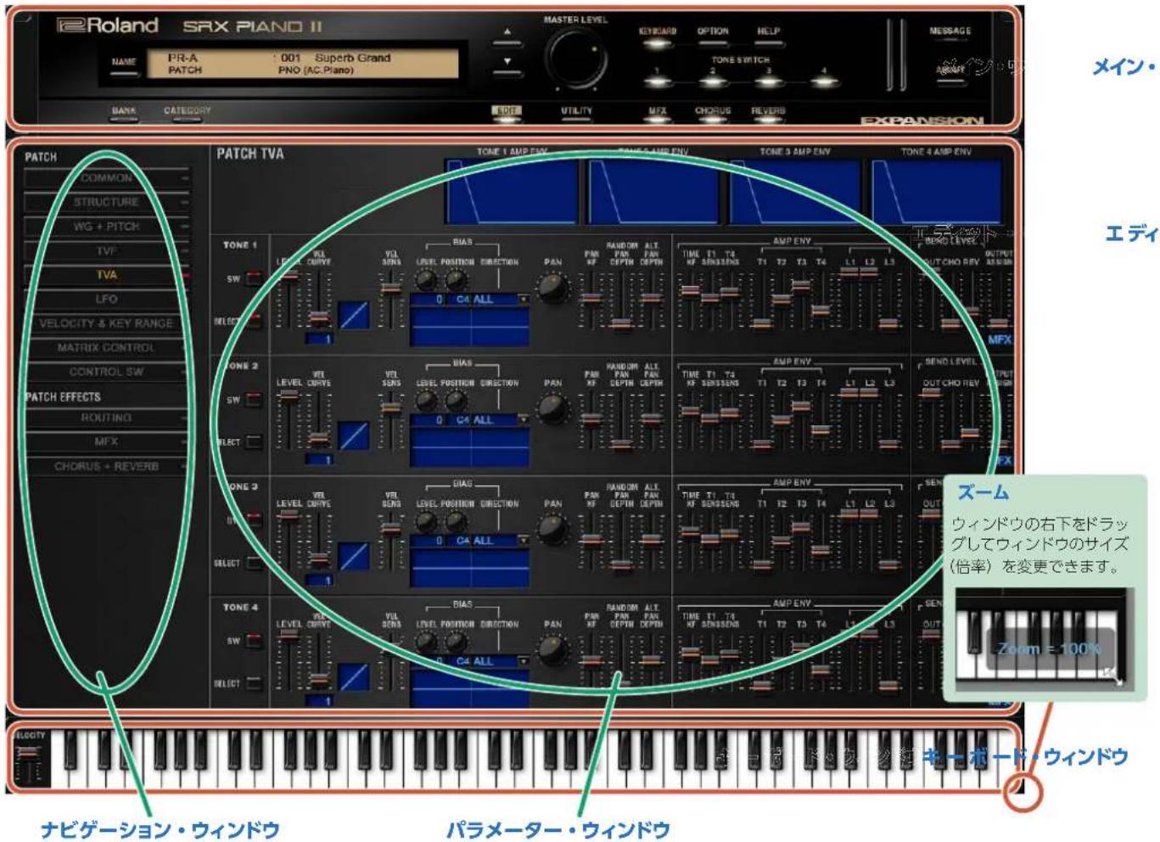This screenshot has height=842, width=1160.
Task: Open the WG + PITCH page
Action: pos(106,227)
